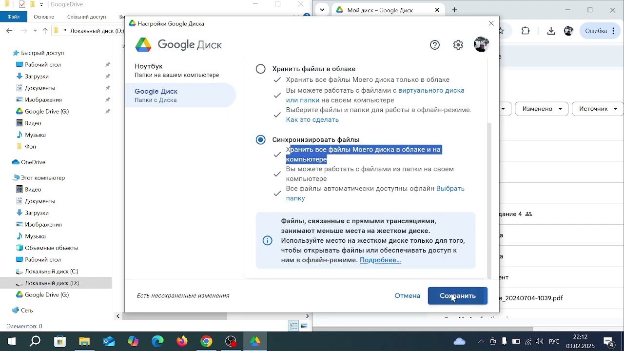Open the 'Файл' tab in File Explorer
The width and height of the screenshot is (624, 351).
click(x=14, y=17)
